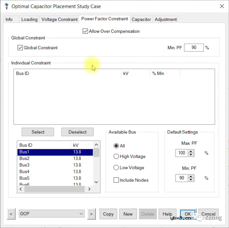
Task: Open the Capacitor tab
Action: click(141, 19)
